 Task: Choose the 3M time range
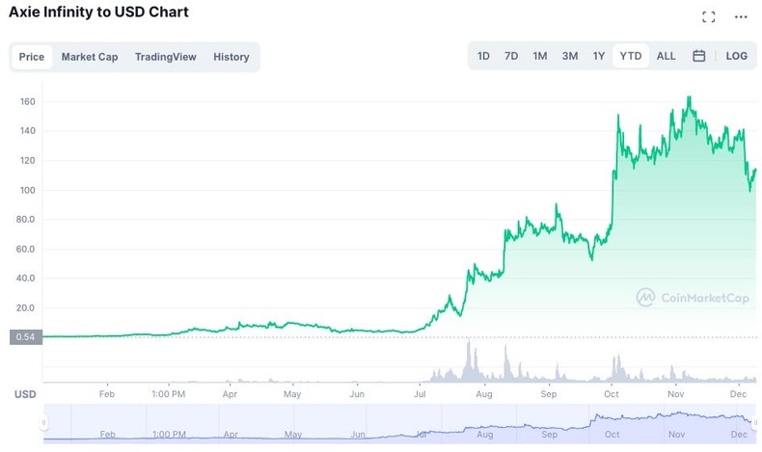click(x=570, y=56)
